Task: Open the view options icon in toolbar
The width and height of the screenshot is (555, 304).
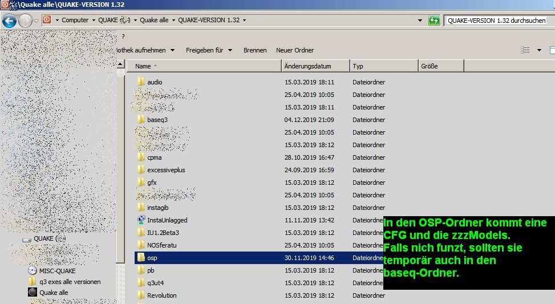Action: coord(525,50)
